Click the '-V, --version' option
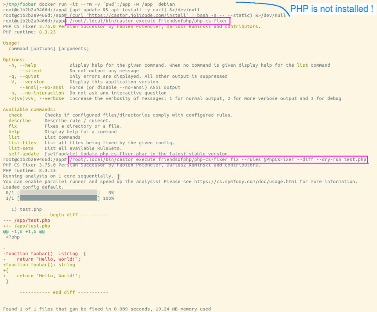This screenshot has height=312, width=377. [x=26, y=82]
